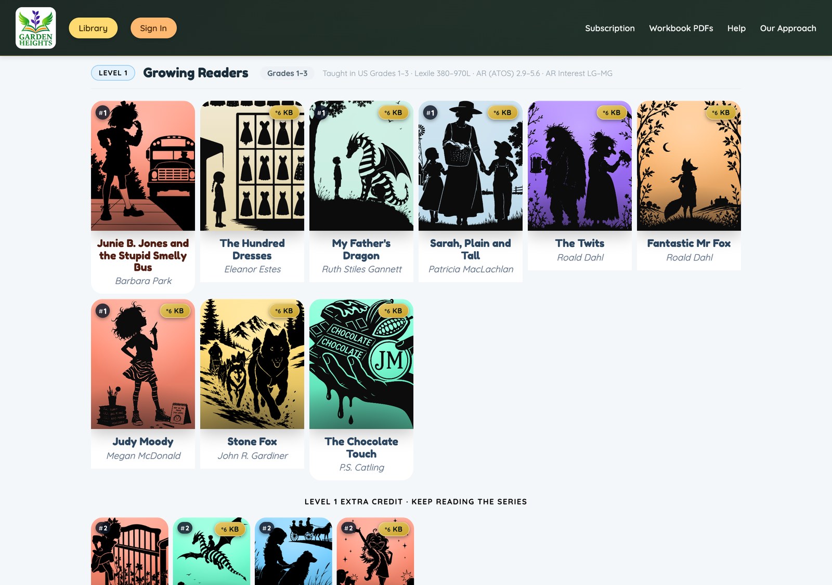
Task: Click author name P.S. Catling
Action: point(362,467)
